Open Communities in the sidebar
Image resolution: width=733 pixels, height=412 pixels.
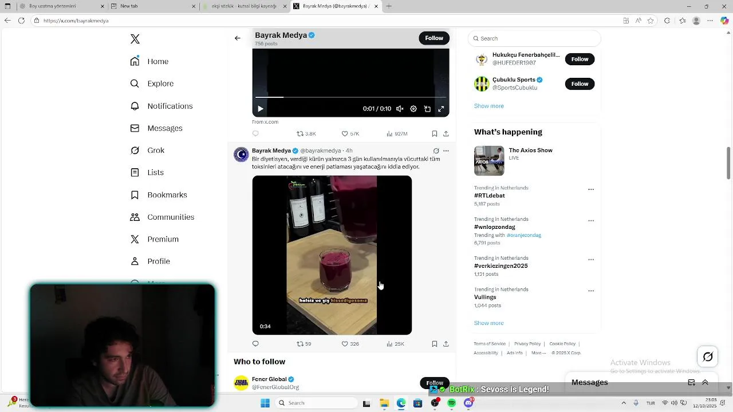point(162,217)
